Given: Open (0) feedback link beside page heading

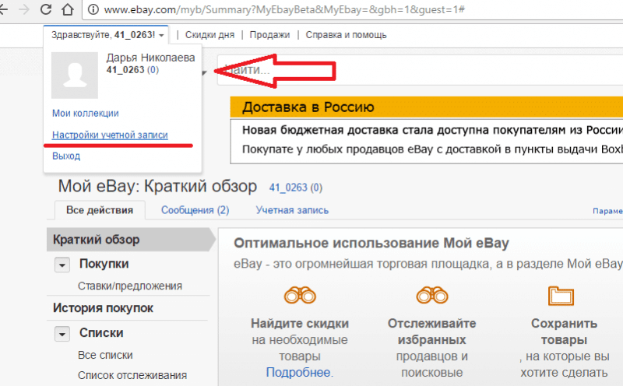Looking at the screenshot, I should coord(316,188).
